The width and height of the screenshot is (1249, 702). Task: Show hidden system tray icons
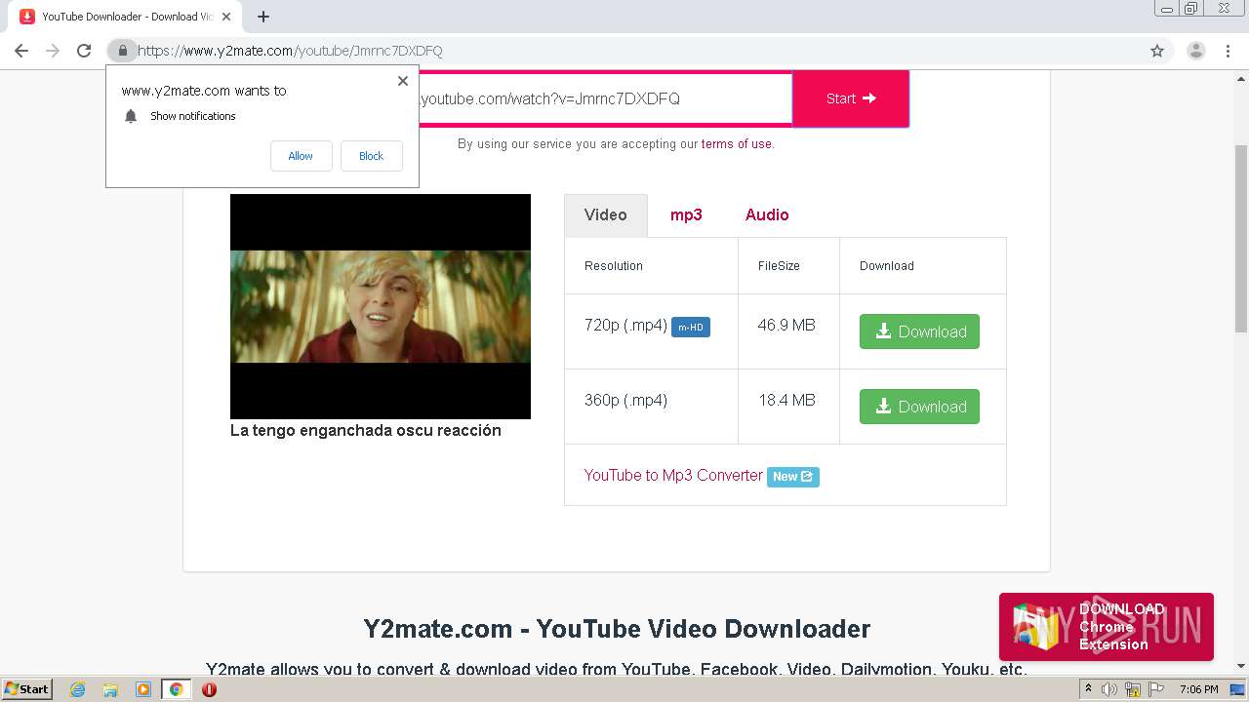[x=1088, y=689]
